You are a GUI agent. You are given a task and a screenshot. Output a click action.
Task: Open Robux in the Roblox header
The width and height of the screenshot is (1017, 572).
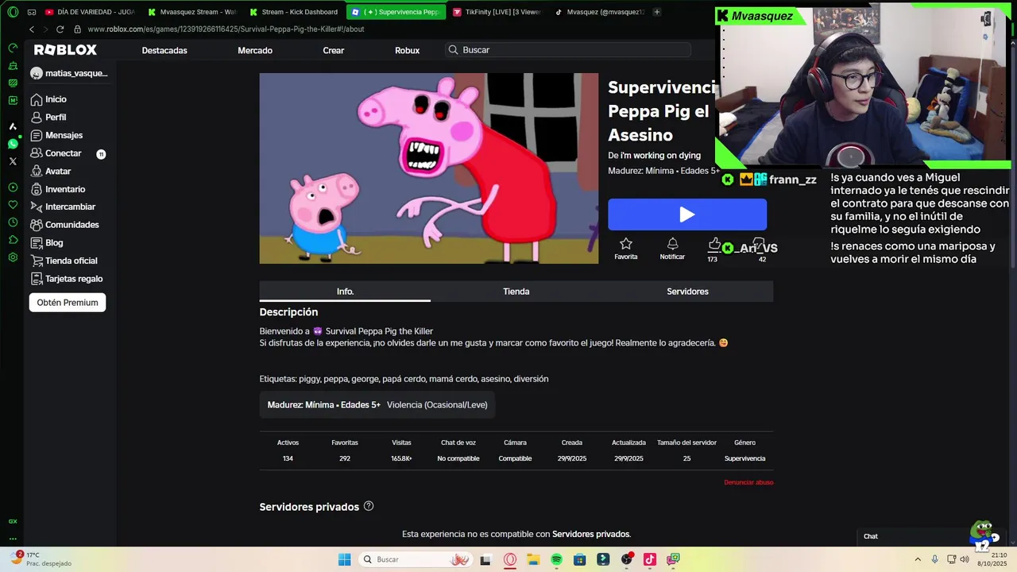pos(408,50)
